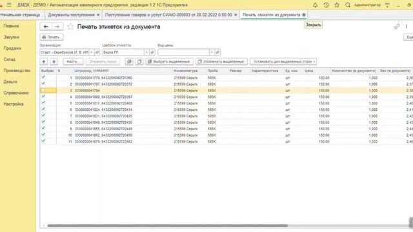This screenshot has width=413, height=232.
Task: Sort by Штрихкод, УИН/ИНП column header
Action: click(x=123, y=71)
